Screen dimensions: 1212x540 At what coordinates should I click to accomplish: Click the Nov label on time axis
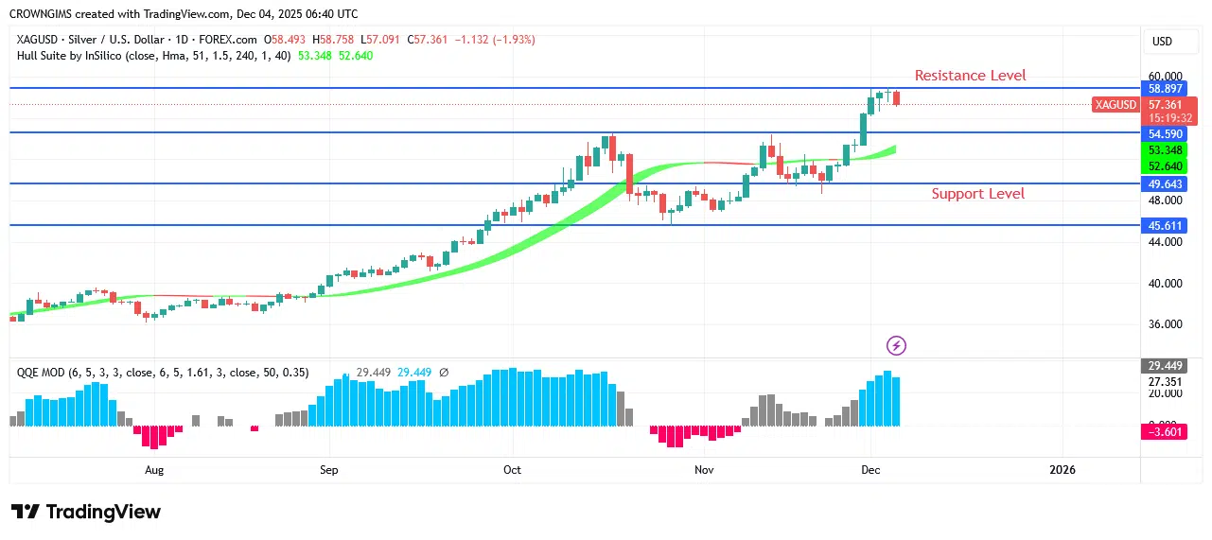(704, 469)
